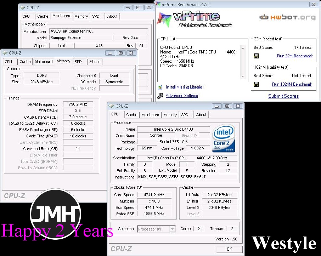321x256 pixels.
Task: Click the Best Score 17,16 sec
Action: [302, 47]
